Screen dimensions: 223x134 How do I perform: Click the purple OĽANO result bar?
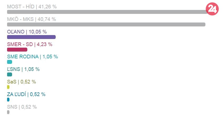31,37
